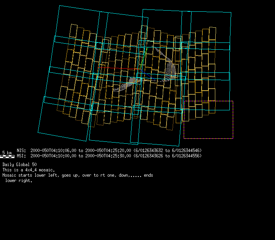The width and height of the screenshot is (275, 240).
Task: Click the black-and-white scale bar
Action: pyautogui.click(x=7, y=156)
